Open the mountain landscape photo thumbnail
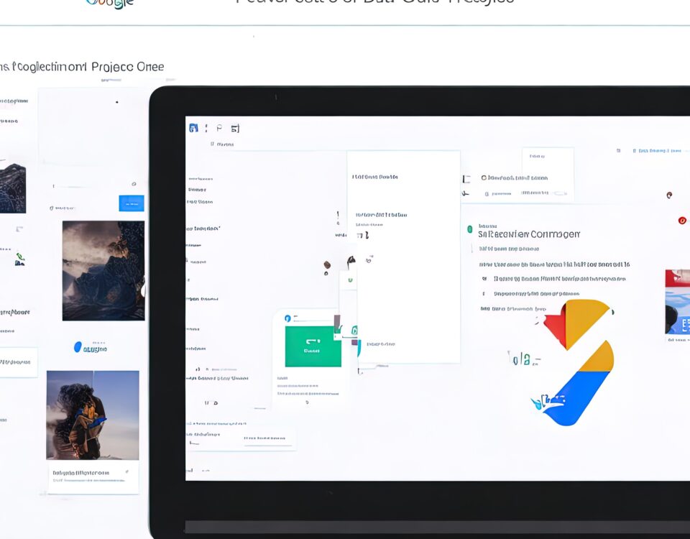Image resolution: width=690 pixels, height=539 pixels. click(x=103, y=270)
